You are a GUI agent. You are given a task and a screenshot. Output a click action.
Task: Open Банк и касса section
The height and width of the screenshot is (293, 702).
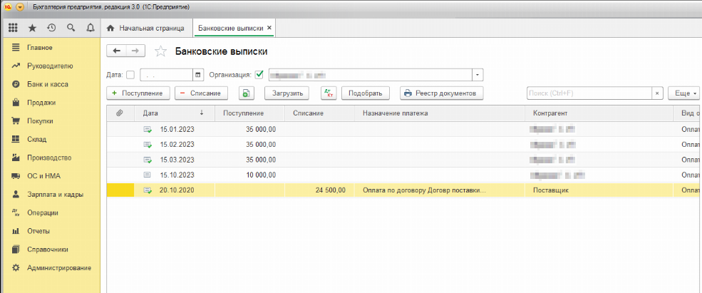[x=47, y=84]
